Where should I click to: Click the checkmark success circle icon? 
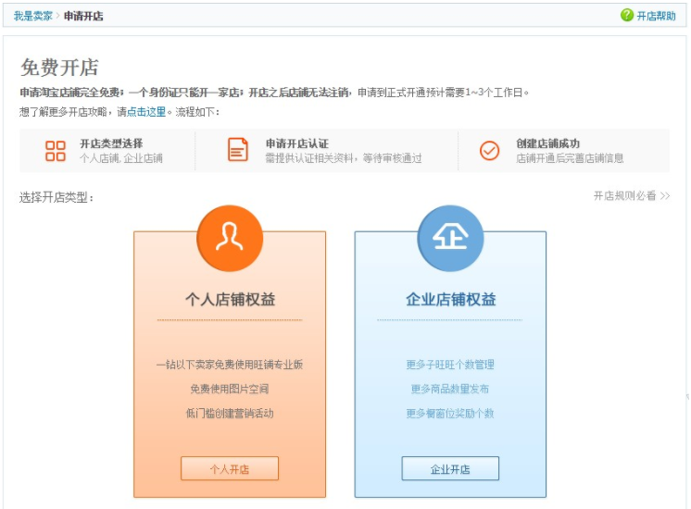click(489, 150)
